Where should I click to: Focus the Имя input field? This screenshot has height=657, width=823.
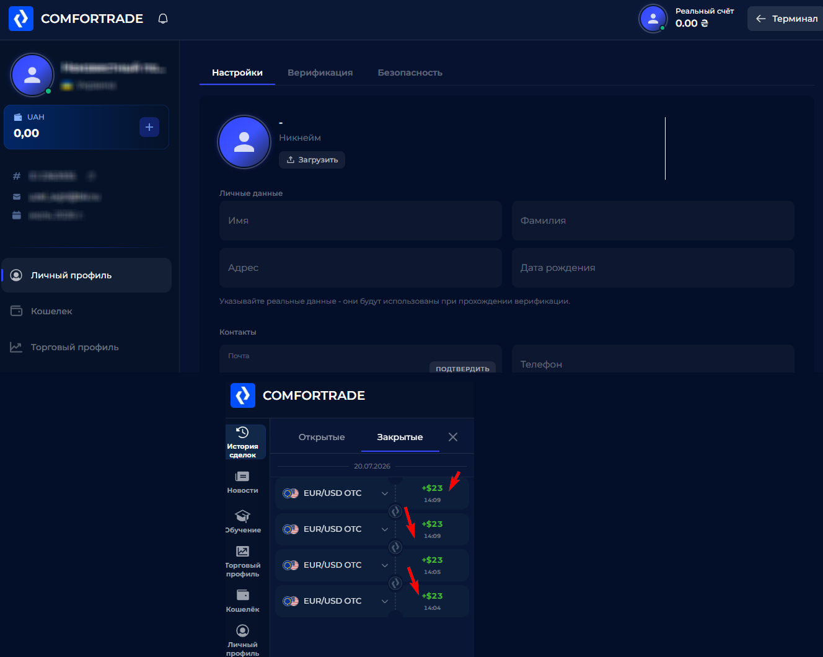click(x=361, y=221)
